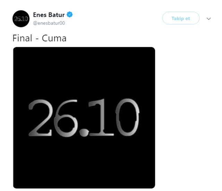Screen dimensions: 222x191
Task: Click the digit 6 in the image
Action: 64,118
